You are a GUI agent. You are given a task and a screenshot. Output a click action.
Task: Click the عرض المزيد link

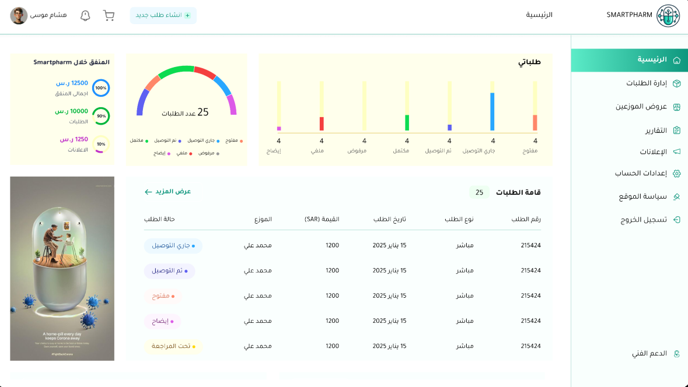coord(168,192)
